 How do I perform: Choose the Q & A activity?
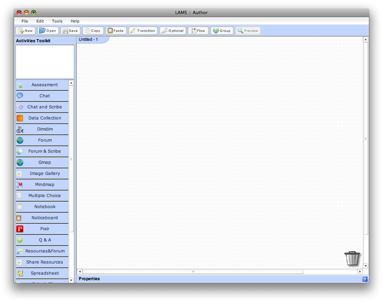click(42, 240)
